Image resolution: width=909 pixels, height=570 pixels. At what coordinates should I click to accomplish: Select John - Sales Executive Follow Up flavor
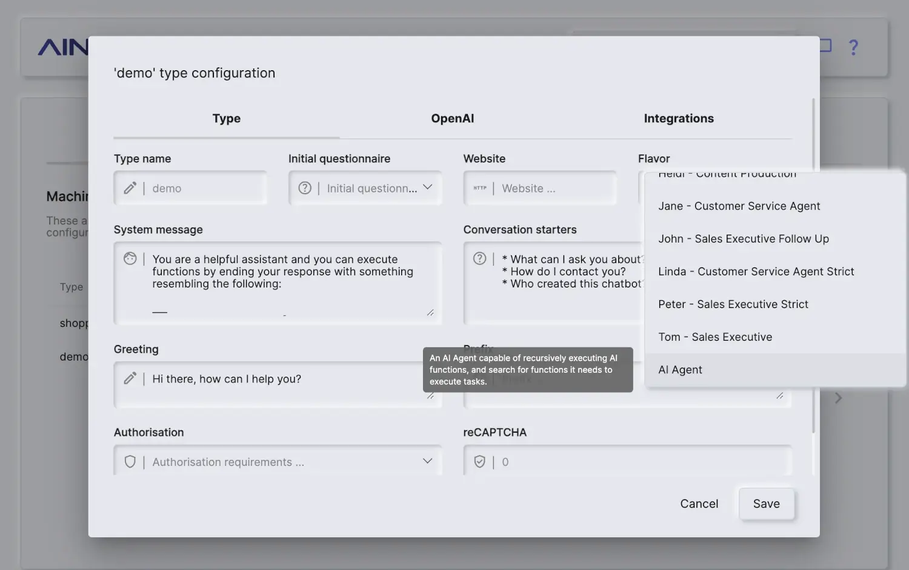pyautogui.click(x=776, y=239)
